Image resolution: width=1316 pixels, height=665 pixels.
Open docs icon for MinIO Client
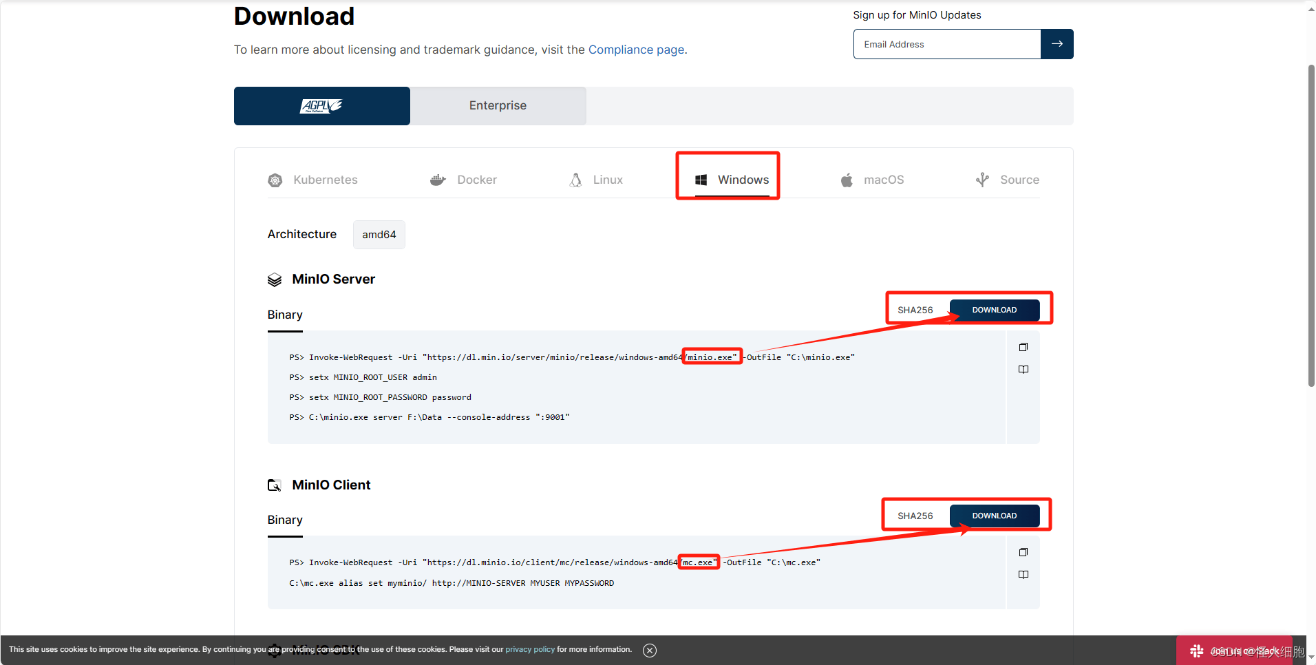point(1023,575)
